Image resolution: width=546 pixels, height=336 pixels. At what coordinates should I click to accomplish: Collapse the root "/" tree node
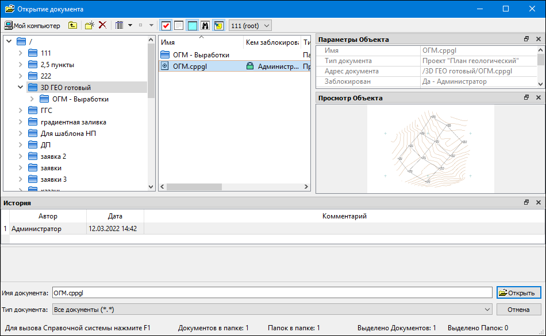point(9,41)
